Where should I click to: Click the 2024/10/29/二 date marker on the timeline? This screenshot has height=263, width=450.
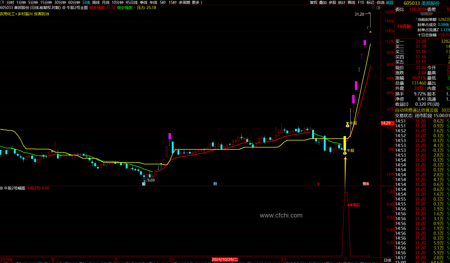225,259
